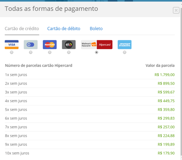Screen dimensions: 182x160
Task: Click the '2x sem juros' row
Action: pyautogui.click(x=90, y=84)
